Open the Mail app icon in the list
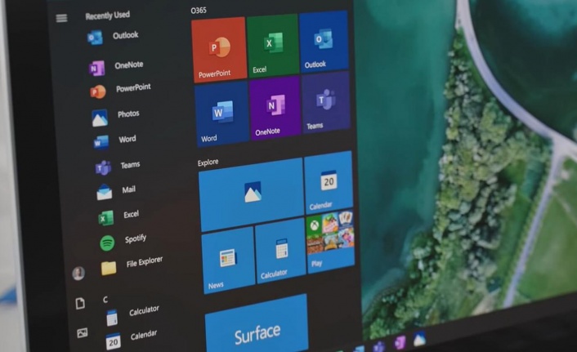Image resolution: width=577 pixels, height=352 pixels. pyautogui.click(x=105, y=192)
